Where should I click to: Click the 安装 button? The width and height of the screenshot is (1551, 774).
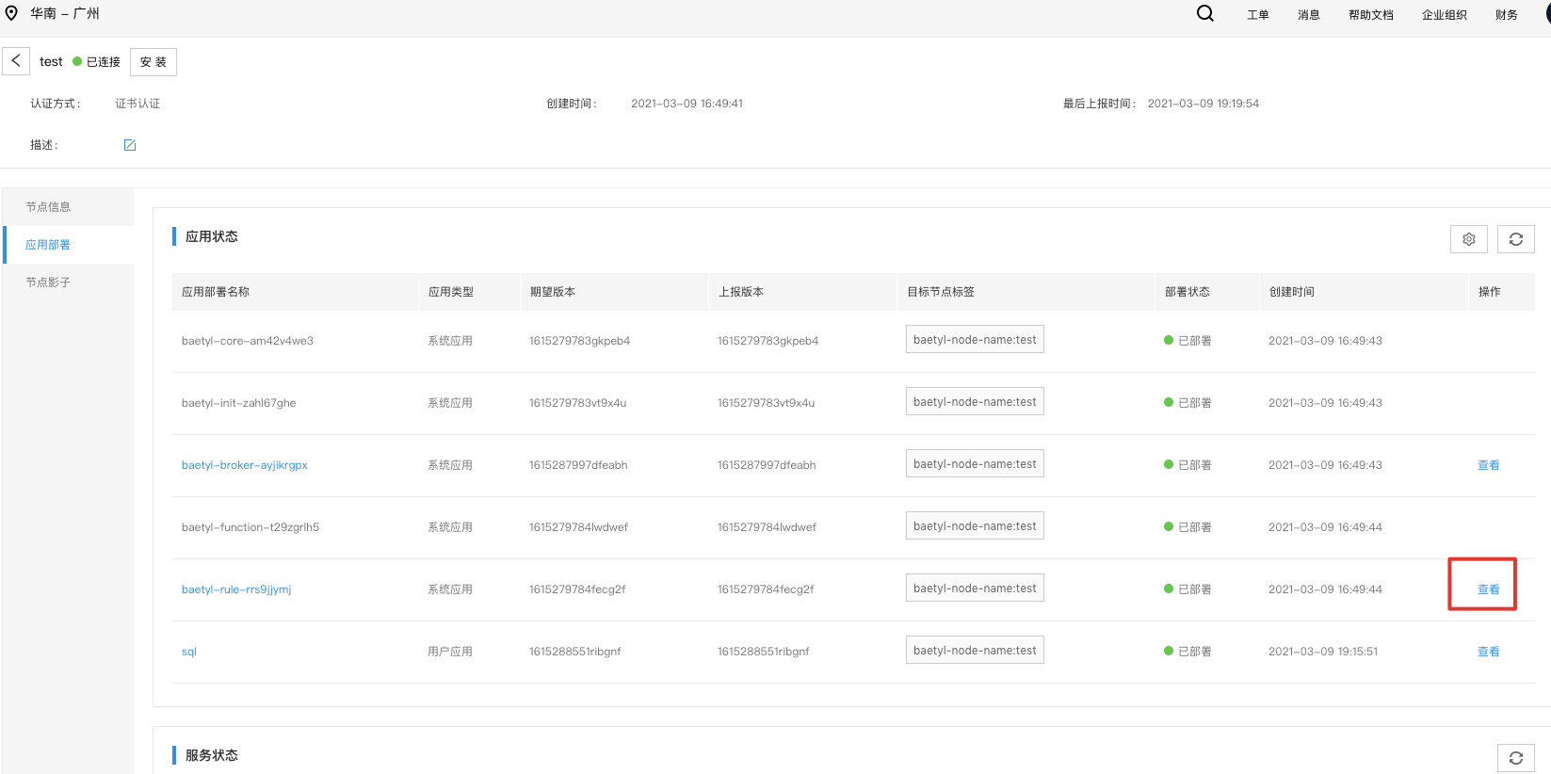point(153,62)
